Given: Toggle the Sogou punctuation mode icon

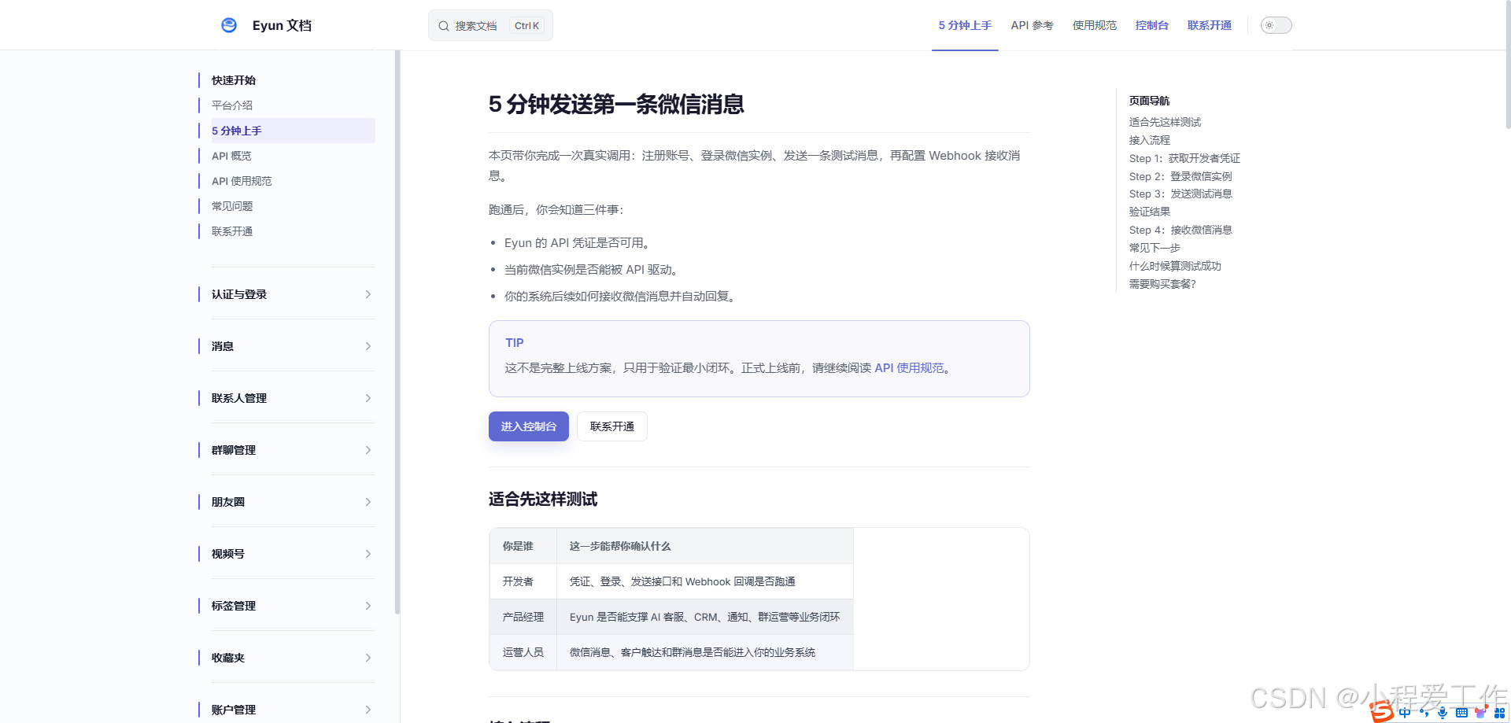Looking at the screenshot, I should click(x=1424, y=713).
